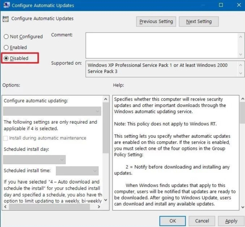Click Options pane scroll up arrow
The height and width of the screenshot is (227, 245).
106,99
